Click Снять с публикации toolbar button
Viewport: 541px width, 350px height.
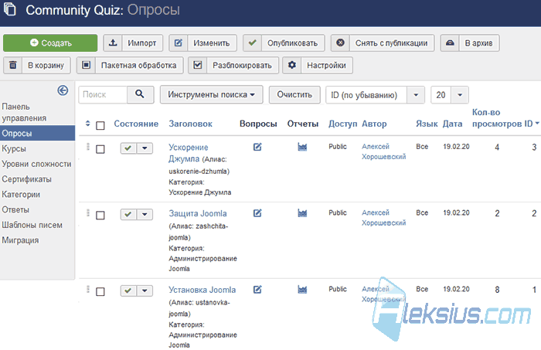point(383,42)
